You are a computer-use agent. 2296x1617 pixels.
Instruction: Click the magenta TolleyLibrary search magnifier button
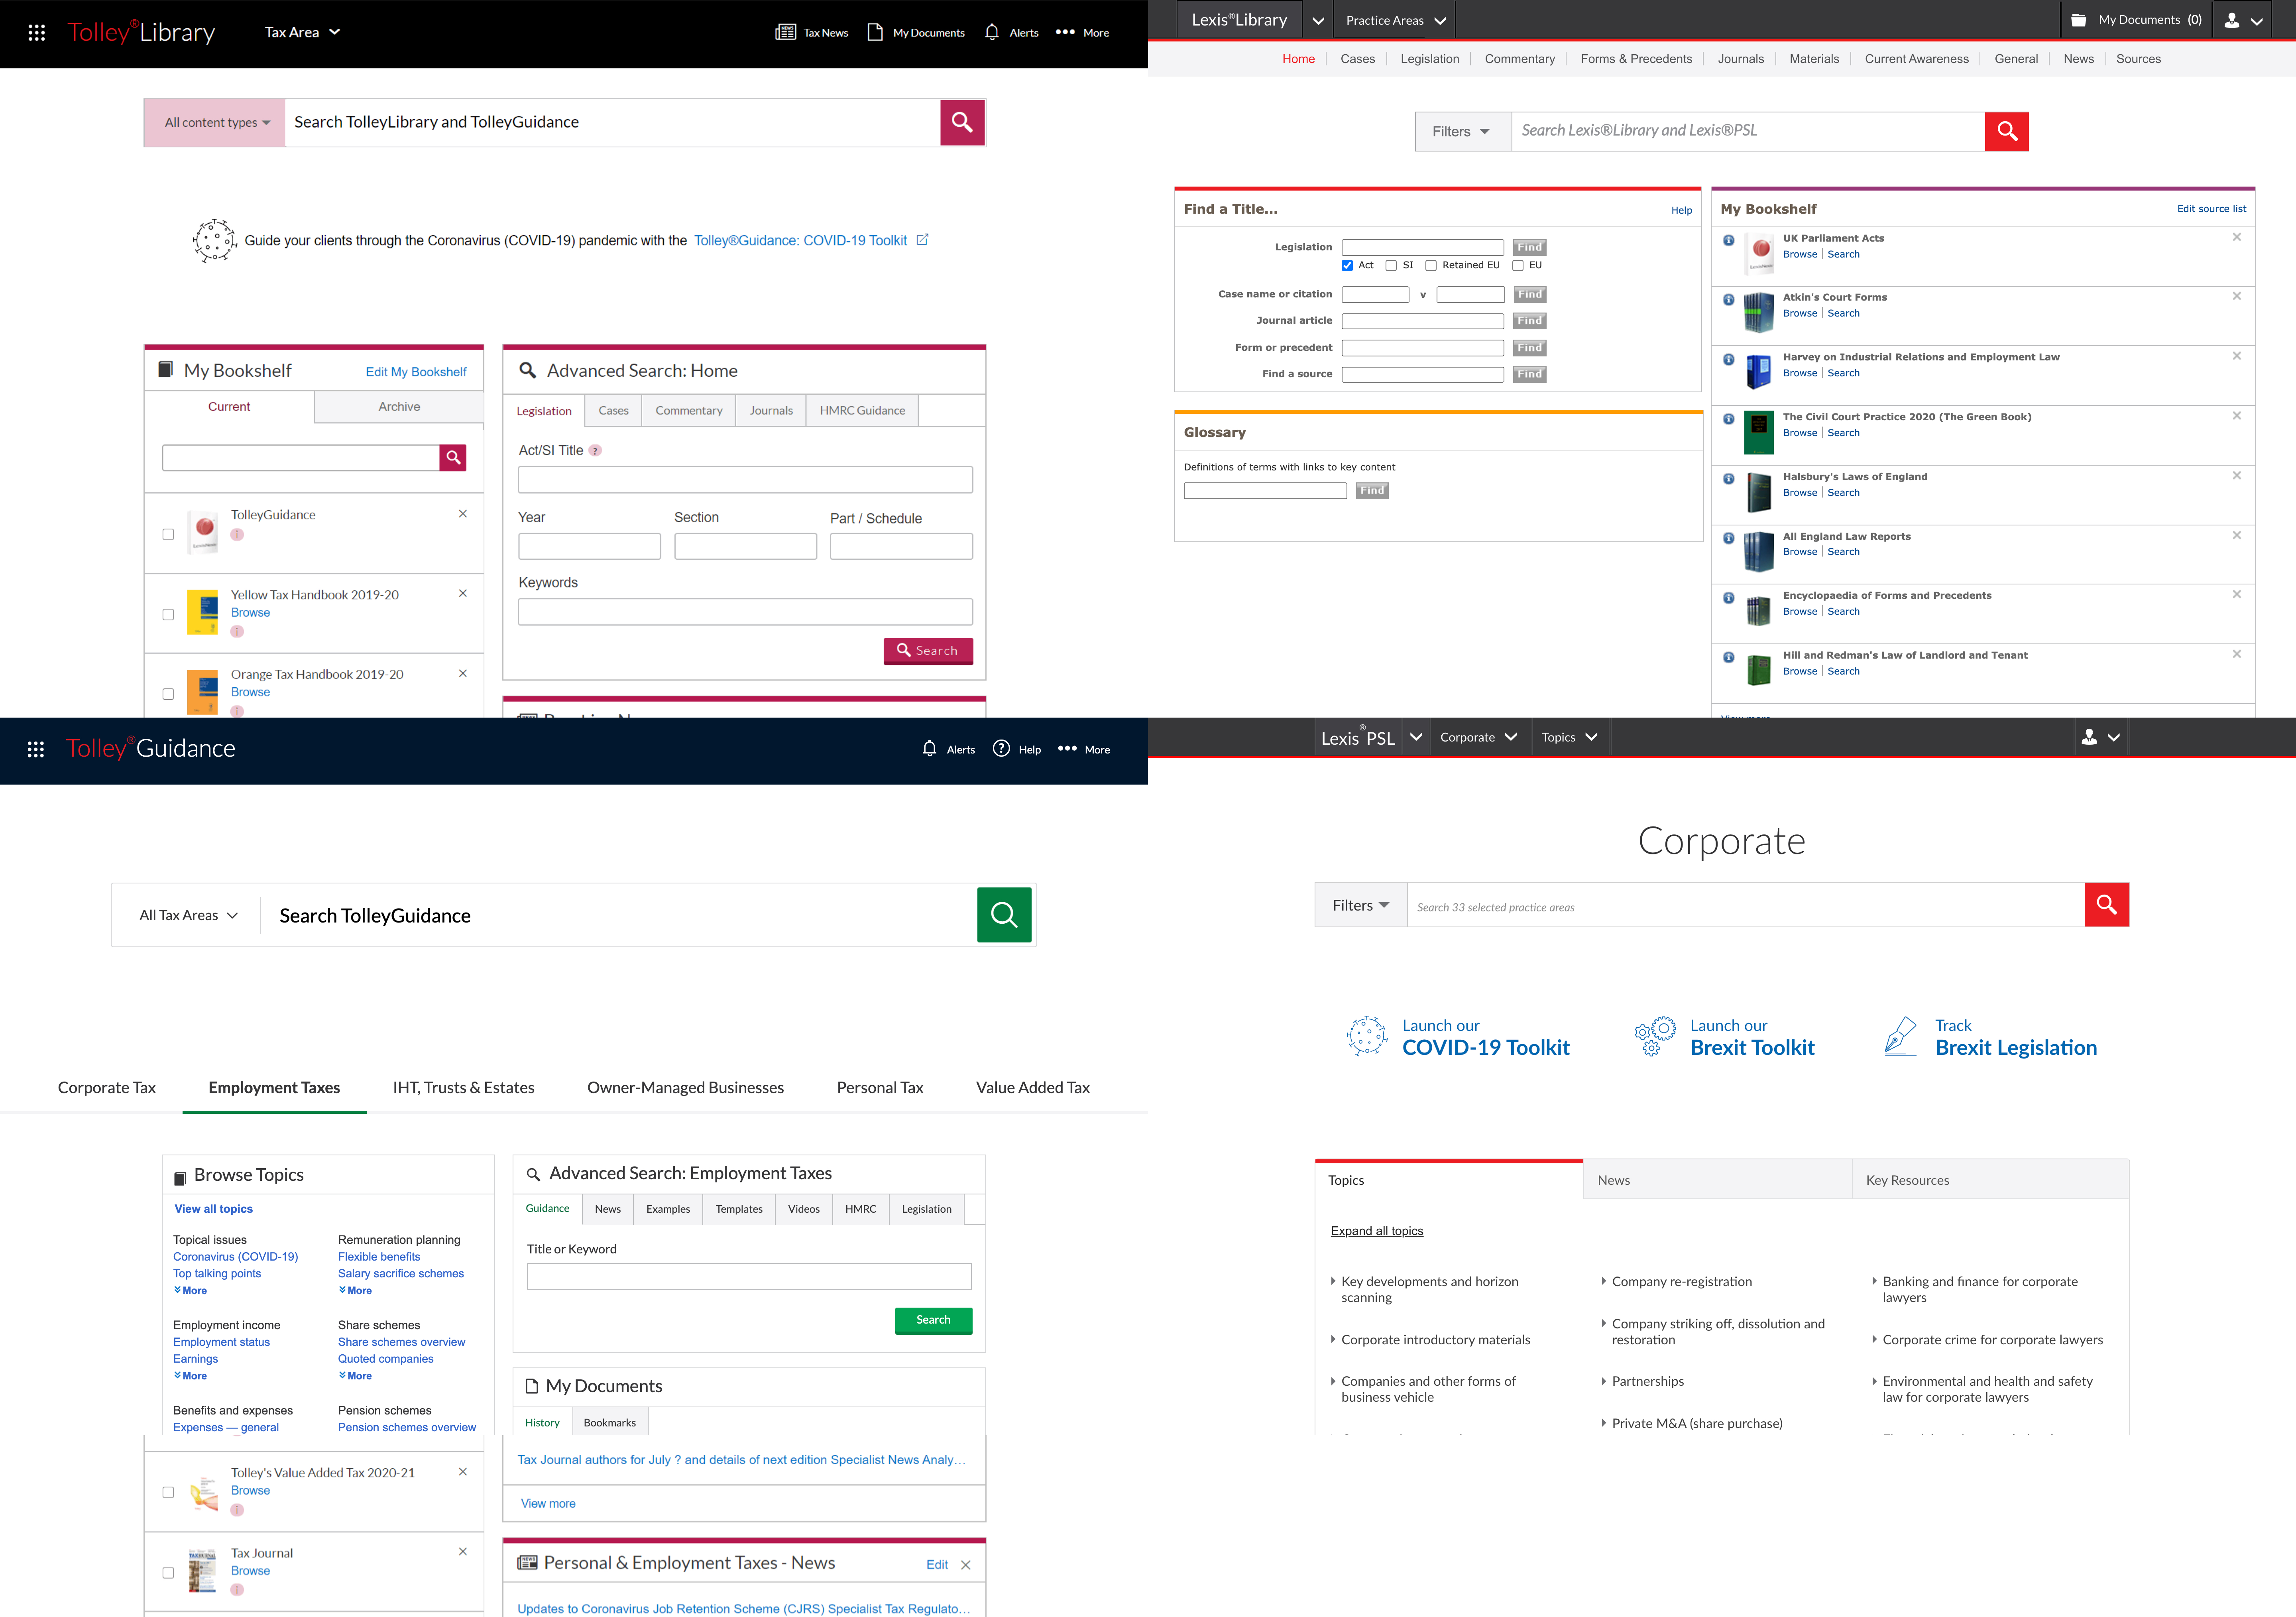pyautogui.click(x=962, y=122)
